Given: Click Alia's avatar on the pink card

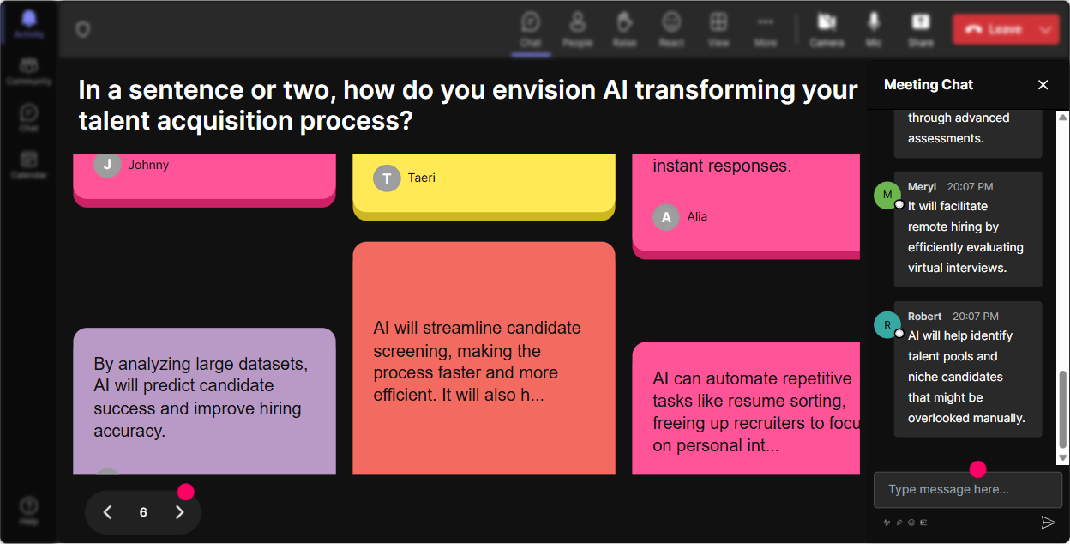Looking at the screenshot, I should point(666,216).
